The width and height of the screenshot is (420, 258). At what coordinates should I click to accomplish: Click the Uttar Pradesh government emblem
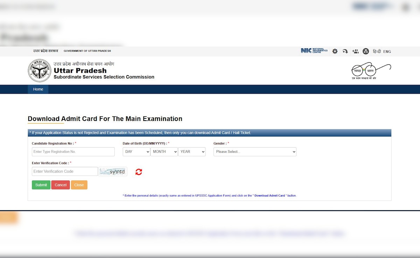tap(40, 71)
